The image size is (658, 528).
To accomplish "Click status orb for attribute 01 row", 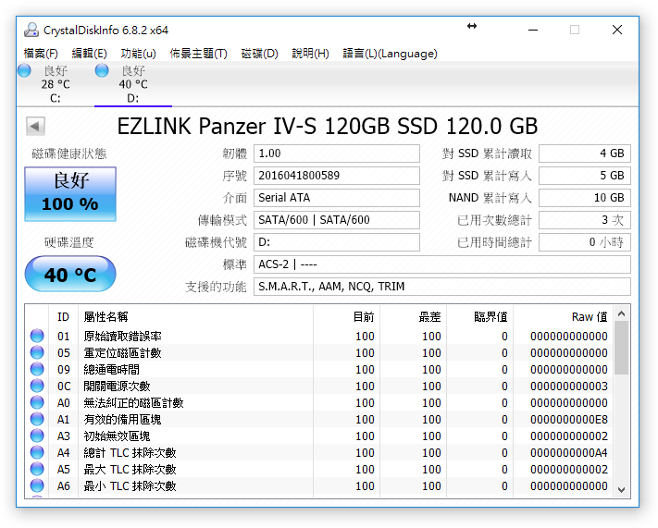I will coord(37,336).
